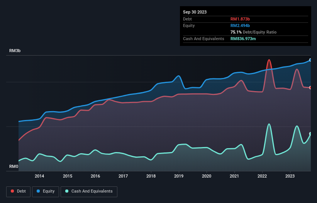
Task: Select the 2021 x-axis label
Action: click(x=234, y=176)
